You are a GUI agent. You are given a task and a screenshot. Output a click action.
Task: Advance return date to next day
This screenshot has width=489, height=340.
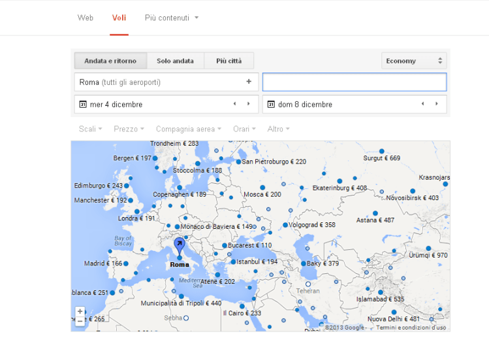click(436, 104)
